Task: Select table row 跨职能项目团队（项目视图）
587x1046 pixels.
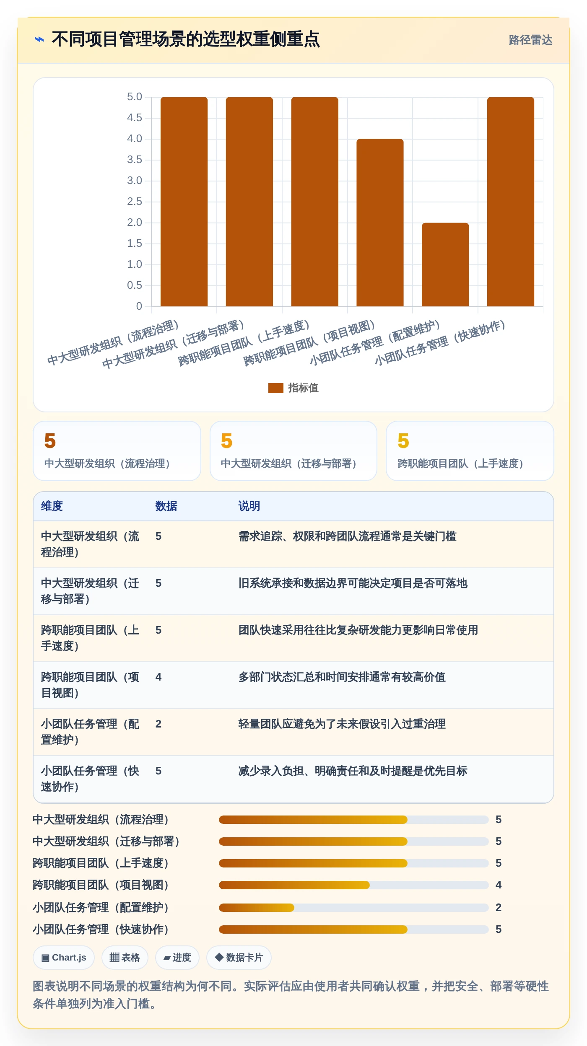Action: tap(293, 685)
